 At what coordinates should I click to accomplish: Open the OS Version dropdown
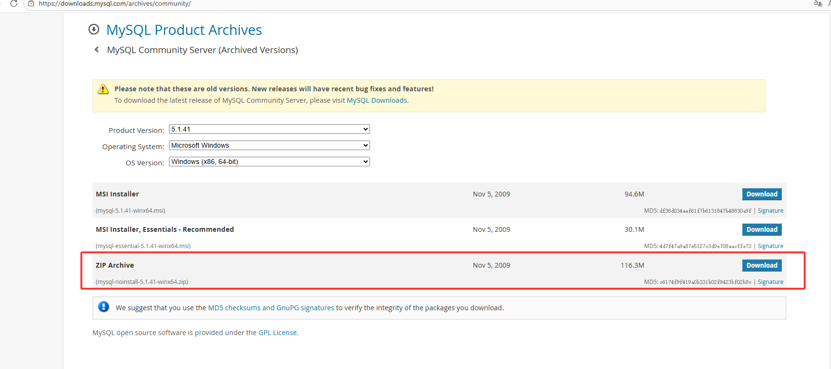(x=270, y=162)
